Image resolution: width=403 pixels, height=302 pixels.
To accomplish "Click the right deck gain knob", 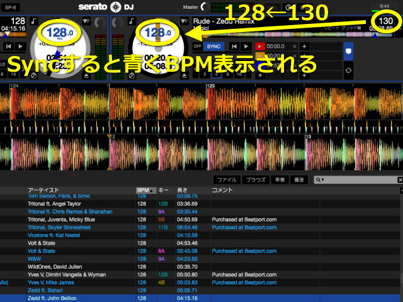I will click(118, 23).
